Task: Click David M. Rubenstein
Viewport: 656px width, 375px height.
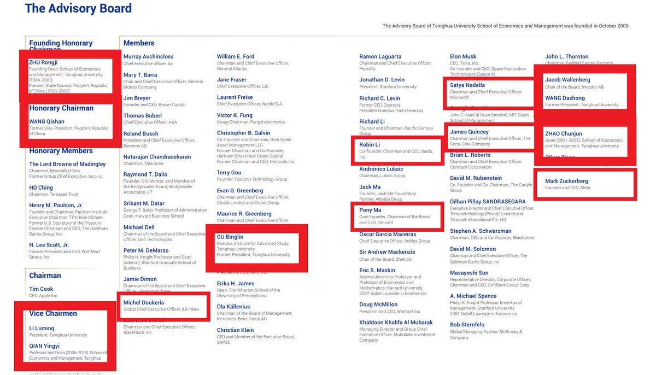Action: point(476,178)
